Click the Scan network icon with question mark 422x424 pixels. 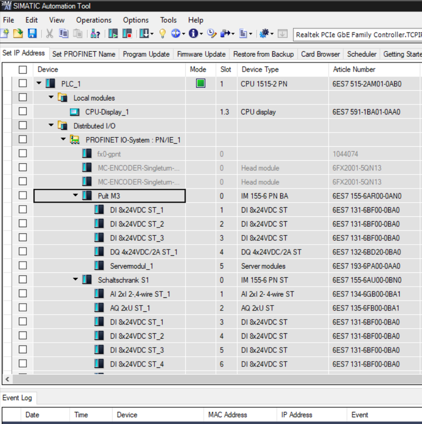pyautogui.click(x=95, y=33)
